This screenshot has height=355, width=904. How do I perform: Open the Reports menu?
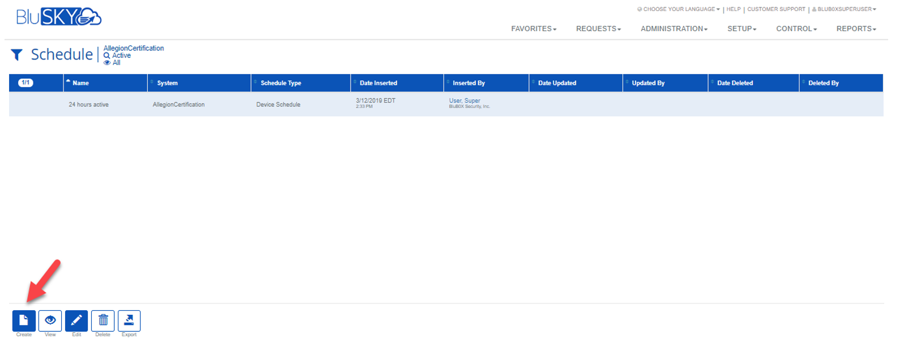click(x=856, y=29)
